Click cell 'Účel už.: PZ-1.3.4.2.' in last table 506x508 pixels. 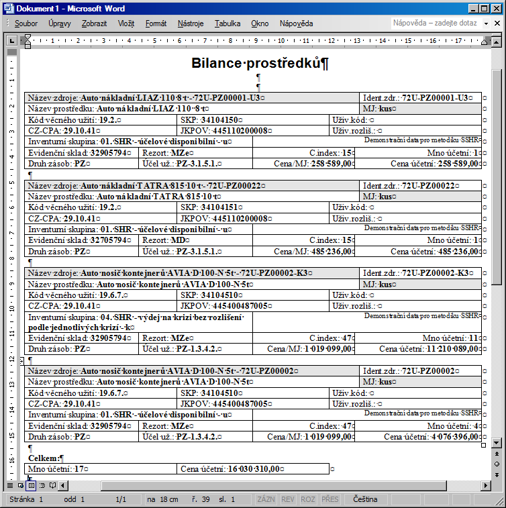[x=195, y=437]
